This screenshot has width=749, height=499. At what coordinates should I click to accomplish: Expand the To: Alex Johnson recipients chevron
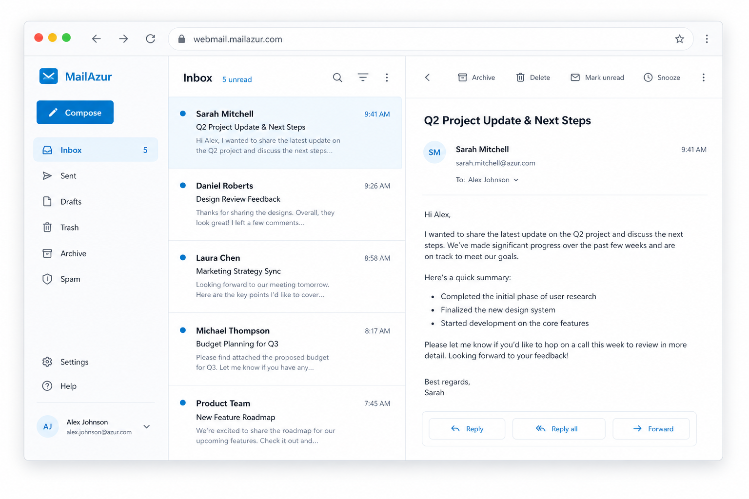tap(516, 180)
